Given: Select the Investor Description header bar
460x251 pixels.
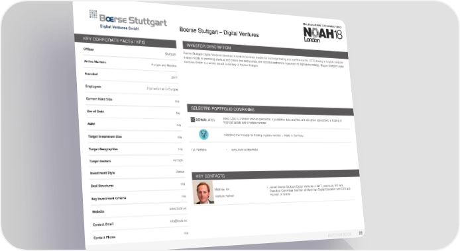Looking at the screenshot, I should point(265,50).
